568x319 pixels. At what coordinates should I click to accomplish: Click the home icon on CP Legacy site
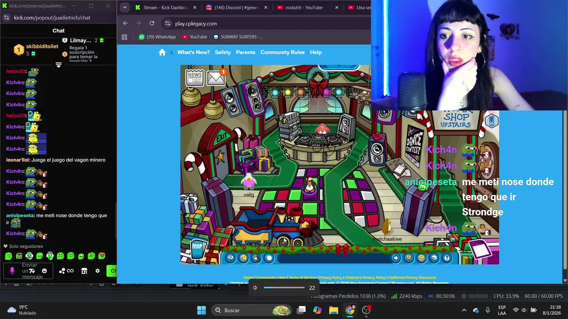(x=162, y=52)
